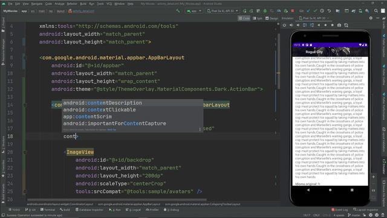Click the layout breadcrumb folder
This screenshot has width=387, height=218.
click(60, 11)
